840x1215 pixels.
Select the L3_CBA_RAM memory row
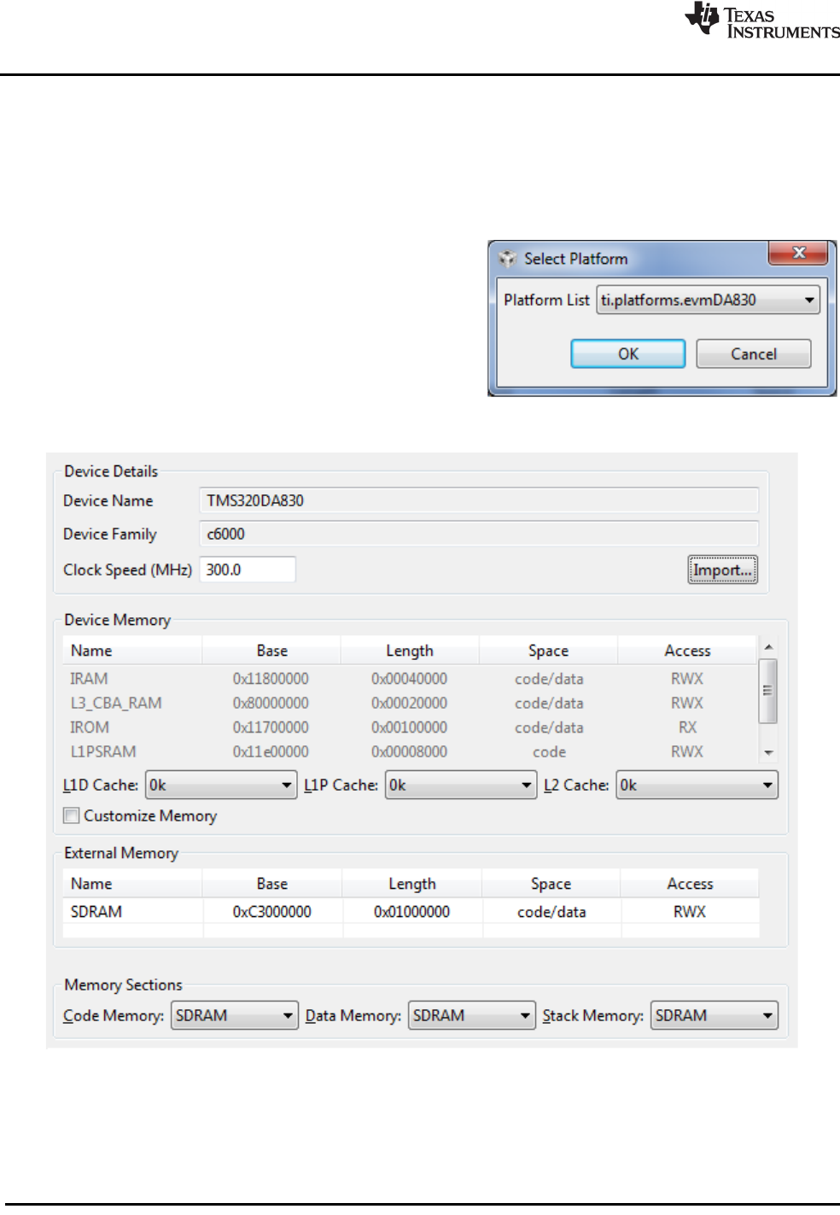(x=410, y=703)
